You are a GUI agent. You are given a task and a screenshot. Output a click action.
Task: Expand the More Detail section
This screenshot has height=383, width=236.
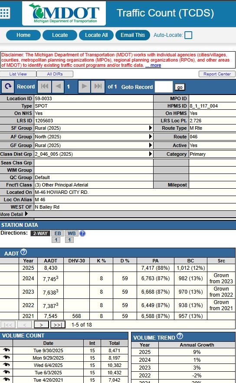click(14, 214)
